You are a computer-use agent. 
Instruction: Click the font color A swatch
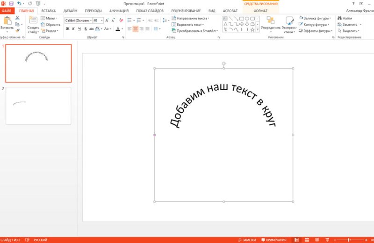coord(118,29)
